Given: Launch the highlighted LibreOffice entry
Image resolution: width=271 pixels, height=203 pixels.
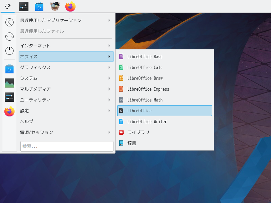Looking at the screenshot, I should [165, 111].
